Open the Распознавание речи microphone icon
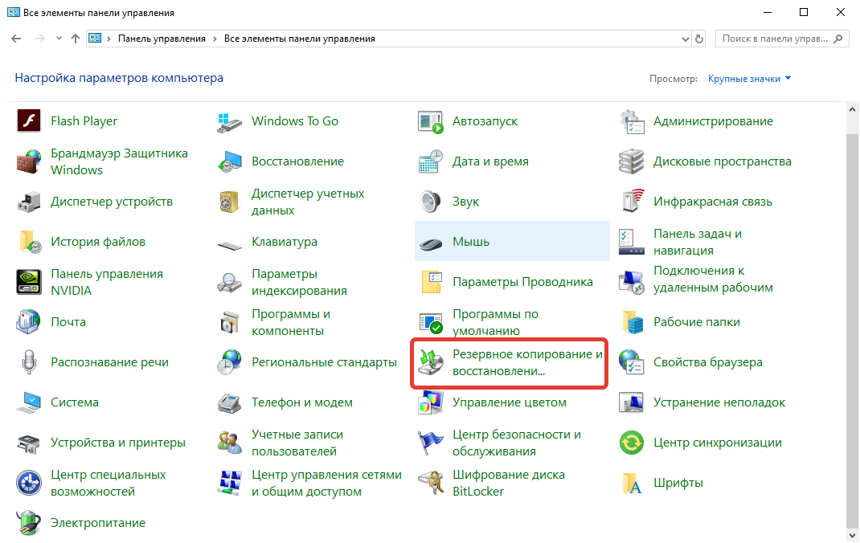The image size is (860, 543). pos(29,362)
